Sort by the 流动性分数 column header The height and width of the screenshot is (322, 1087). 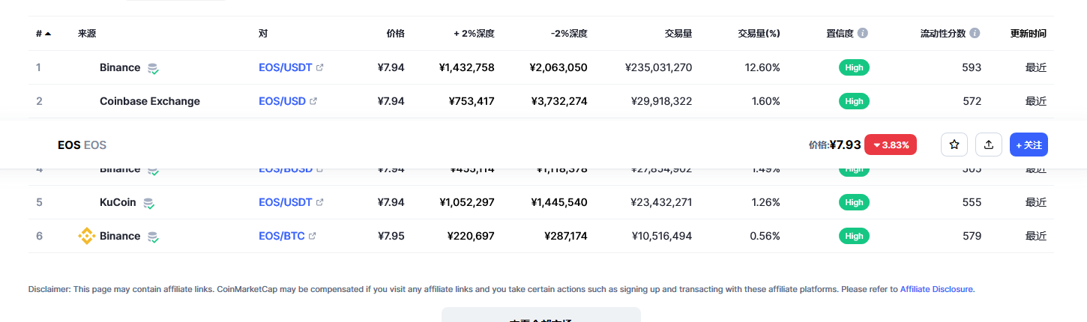pyautogui.click(x=943, y=34)
